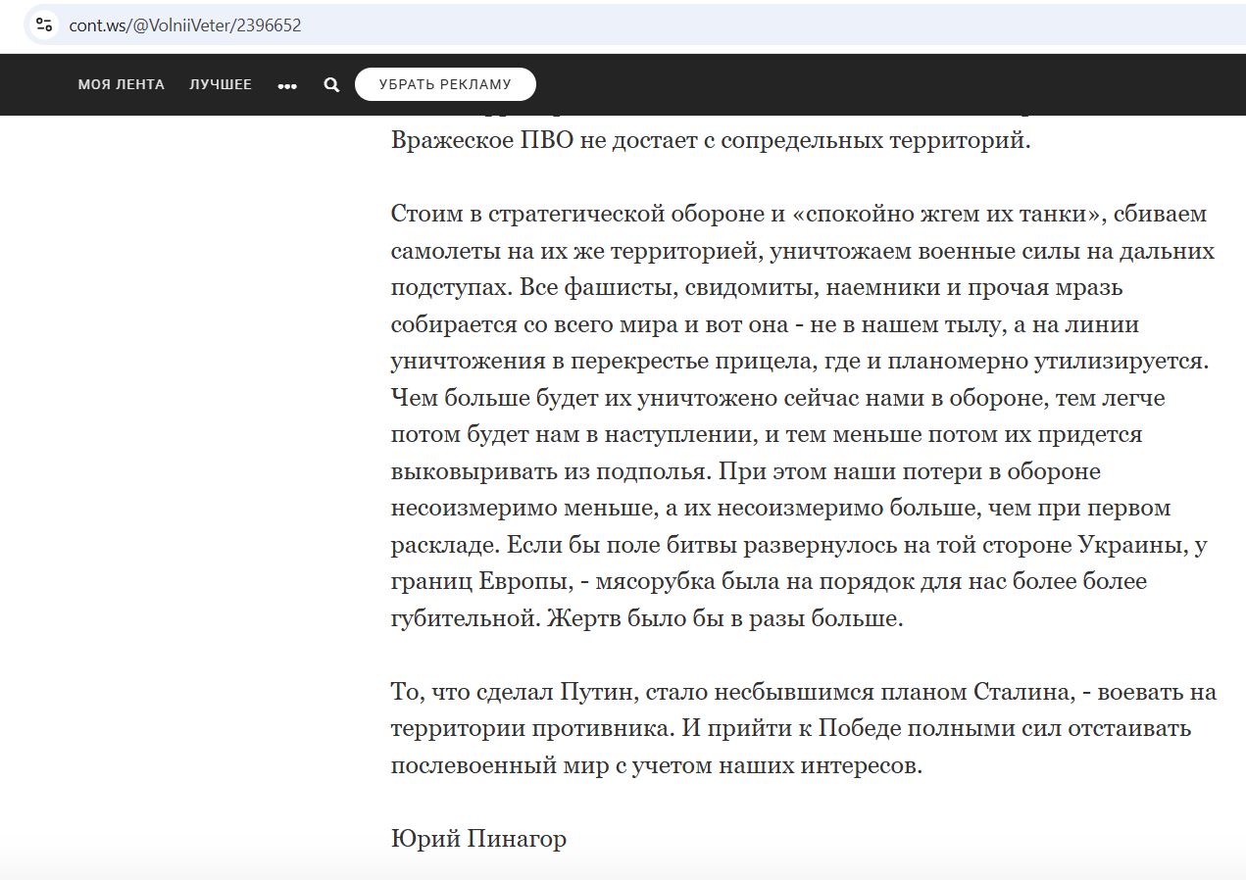Click the УБРАТЬ РЕКЛАМУ button
1246x880 pixels.
[445, 84]
